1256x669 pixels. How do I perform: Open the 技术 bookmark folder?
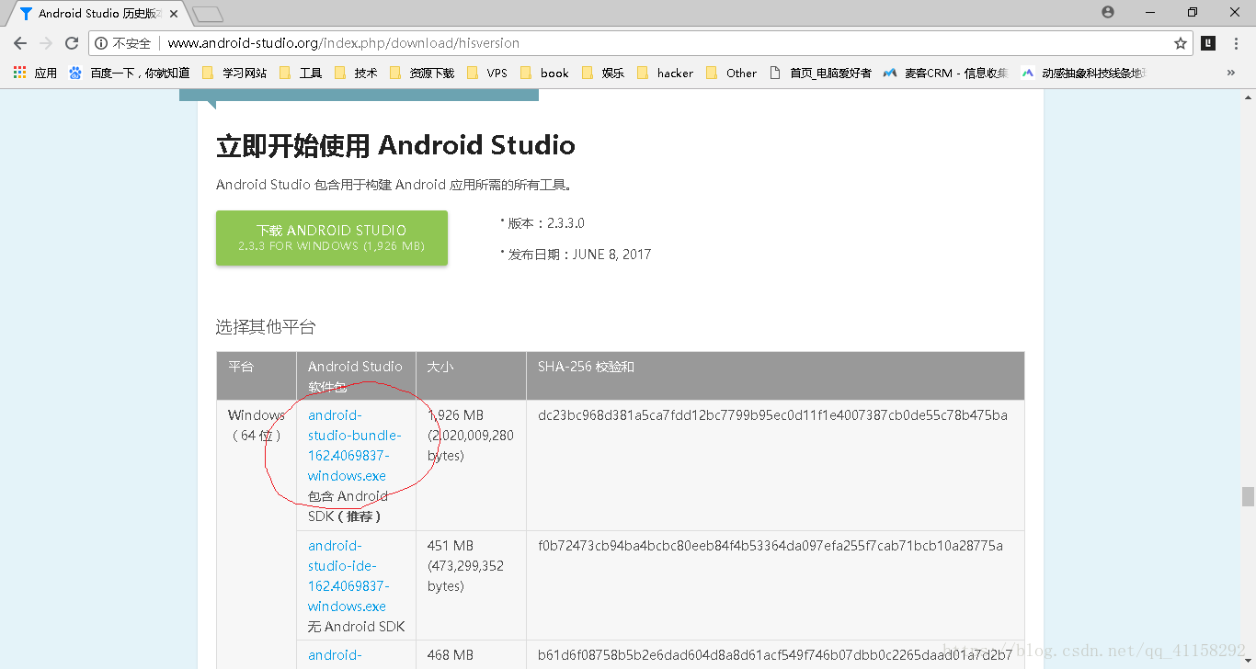click(x=356, y=73)
